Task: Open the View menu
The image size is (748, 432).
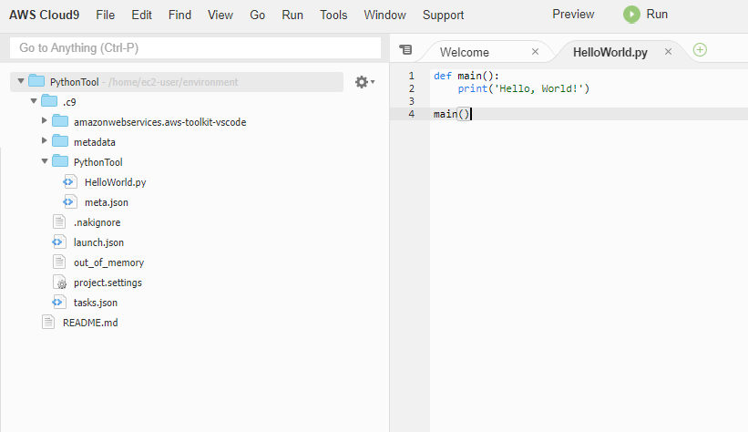Action: (220, 15)
